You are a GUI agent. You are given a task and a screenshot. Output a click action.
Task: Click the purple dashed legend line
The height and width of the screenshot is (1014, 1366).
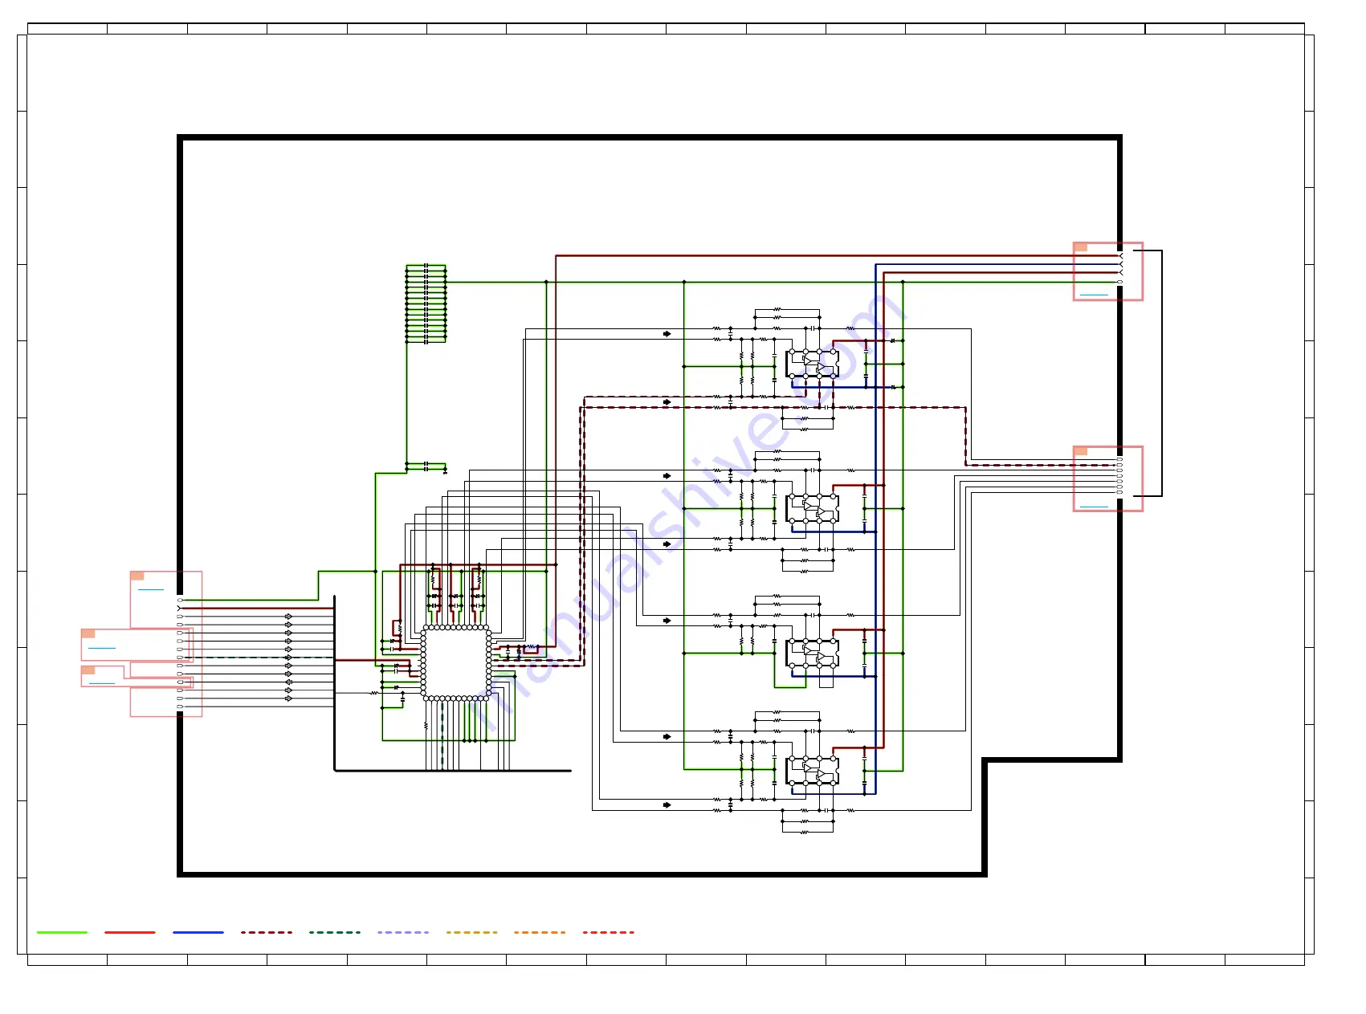[x=403, y=932]
